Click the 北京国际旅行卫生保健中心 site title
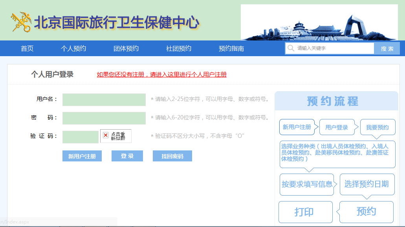Viewport: 405px width, 227px height. [x=117, y=22]
